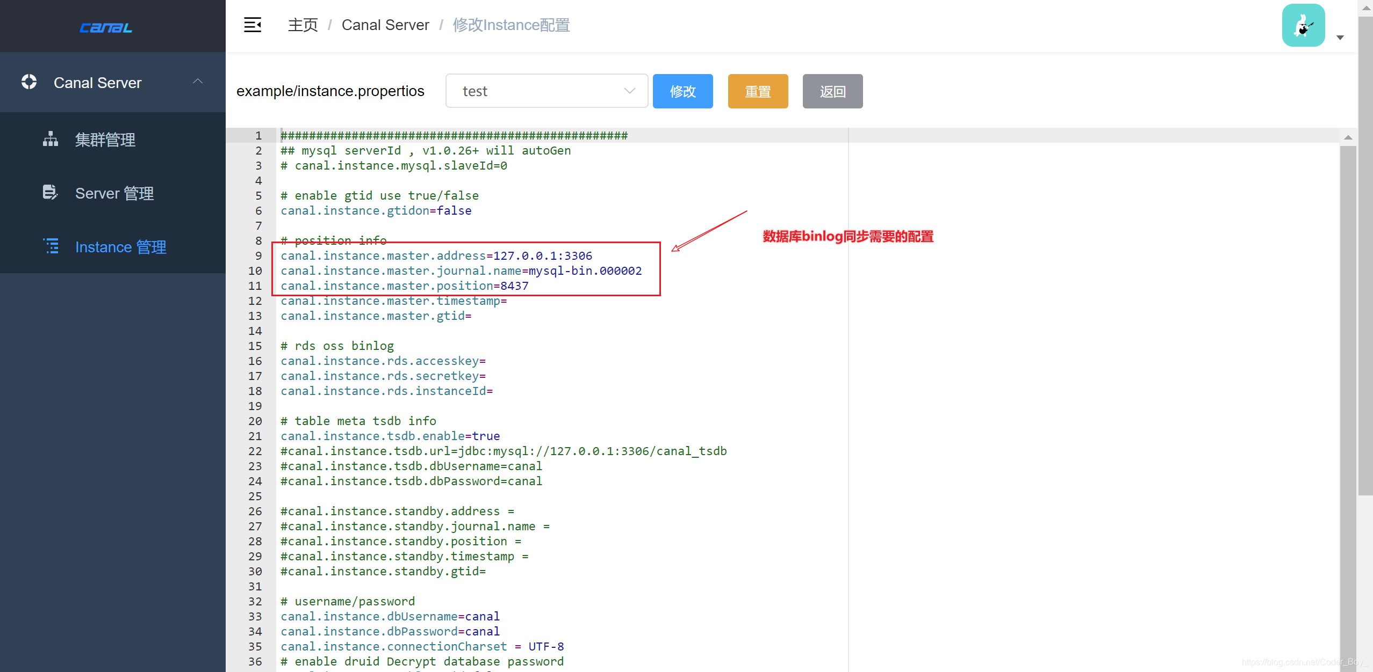Screen dimensions: 1373x672
Task: Click standby.address commented line
Action: pyautogui.click(x=398, y=511)
